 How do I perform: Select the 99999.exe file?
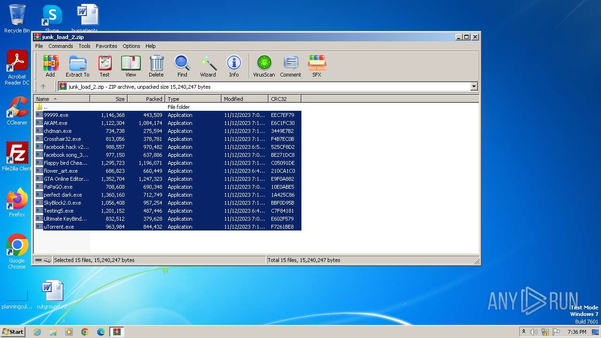[x=168, y=115]
